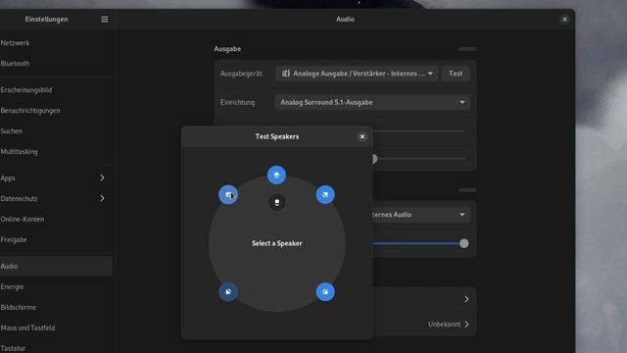Test the front left speaker
The width and height of the screenshot is (627, 353).
pos(228,194)
